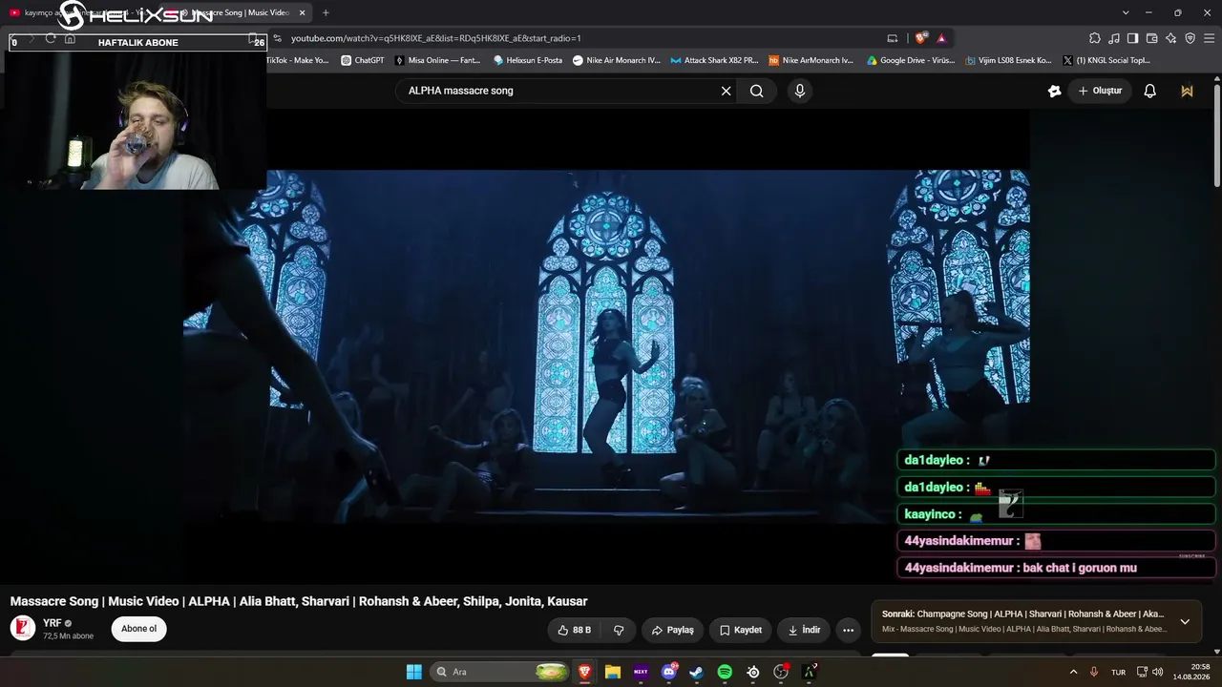Open the YRF channel name link
Image resolution: width=1222 pixels, height=687 pixels.
click(x=52, y=623)
